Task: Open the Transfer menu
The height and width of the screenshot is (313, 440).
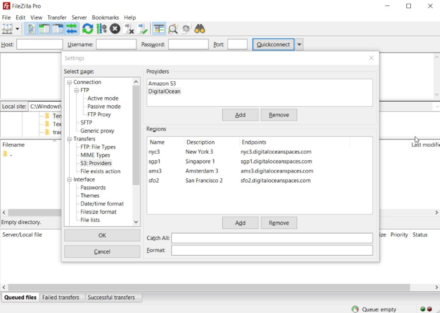Action: (x=57, y=17)
